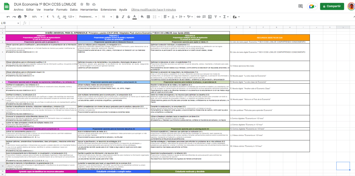Open the Última modificación history link
Image resolution: width=355 pixels, height=176 pixels.
[154, 10]
